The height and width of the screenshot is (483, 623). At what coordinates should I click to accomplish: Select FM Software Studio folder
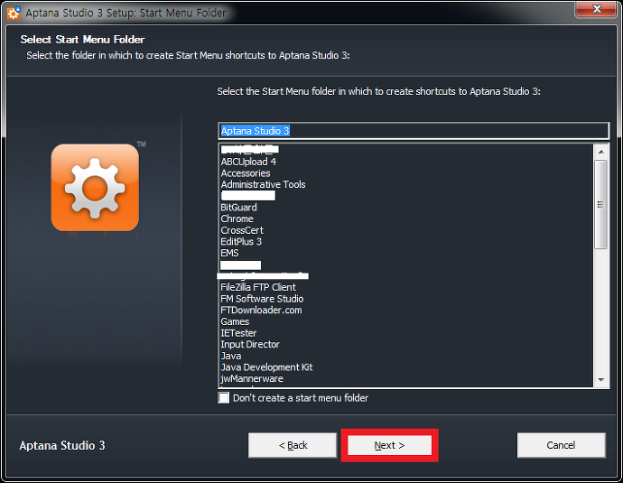click(262, 299)
